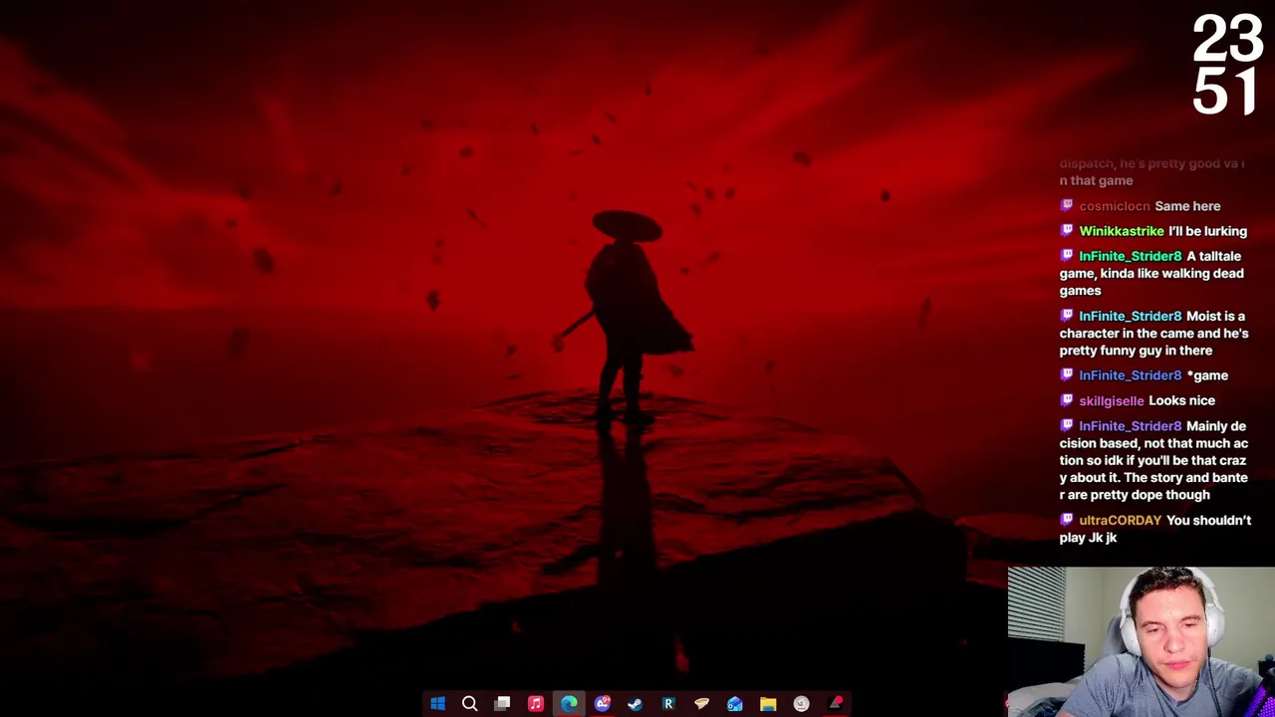Click 'Mainly decision based' chat message
This screenshot has width=1275, height=717.
(1153, 460)
